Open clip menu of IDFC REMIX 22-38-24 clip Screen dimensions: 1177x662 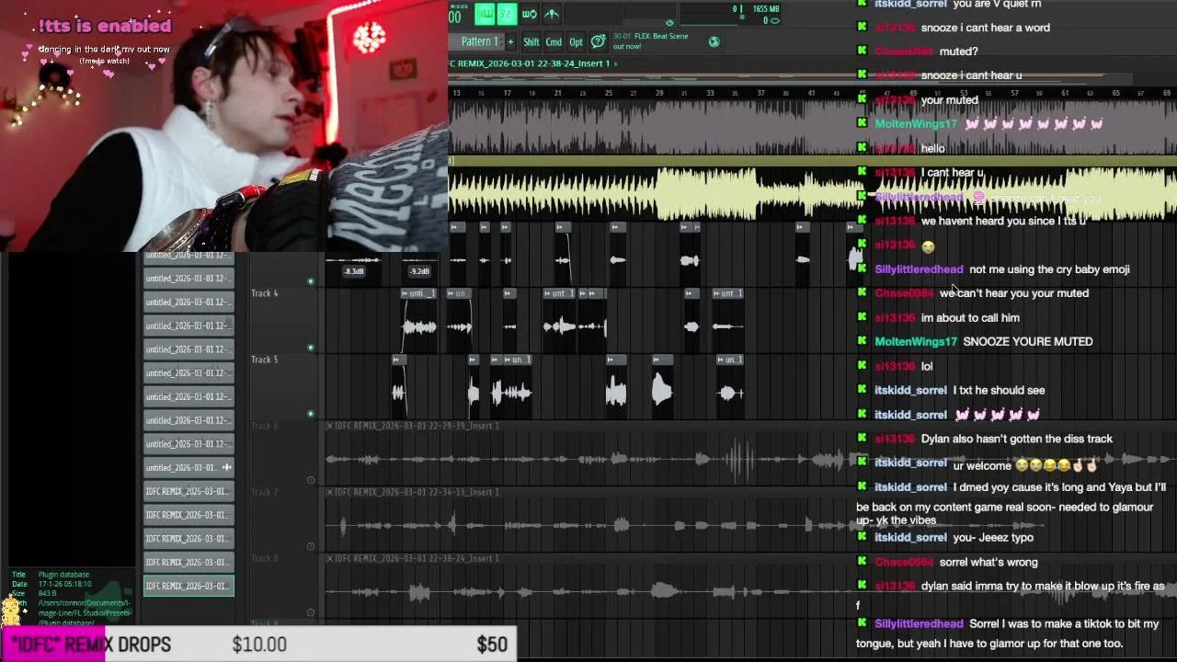click(330, 558)
